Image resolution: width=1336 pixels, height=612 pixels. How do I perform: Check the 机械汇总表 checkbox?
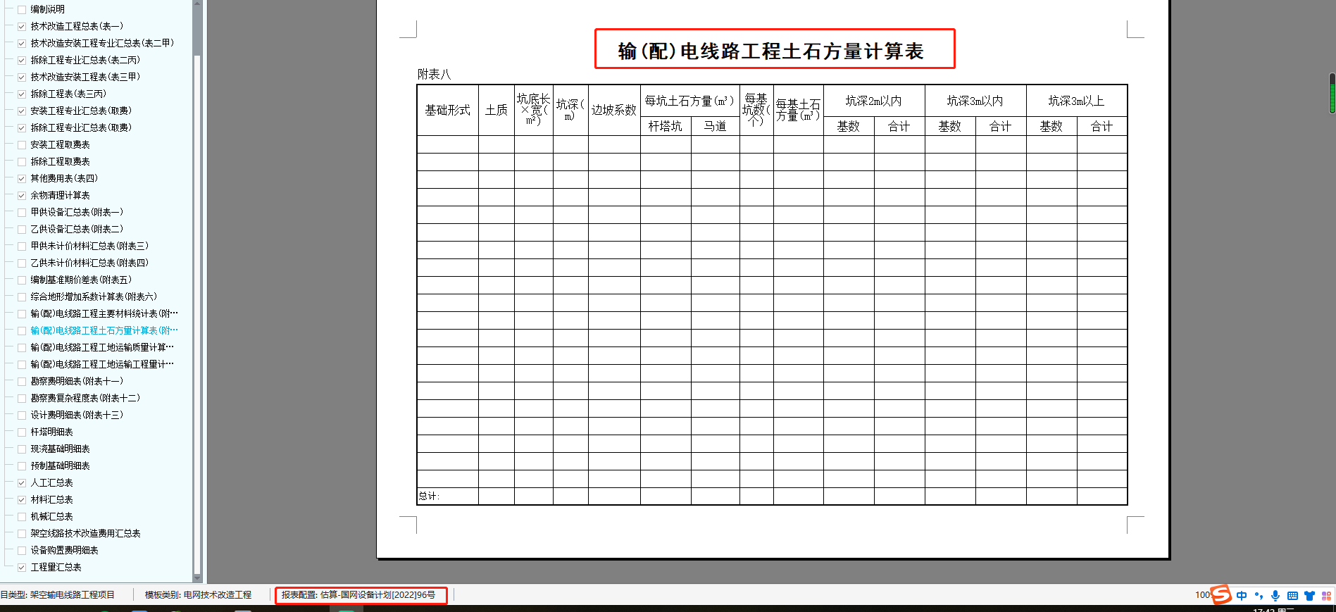(22, 516)
